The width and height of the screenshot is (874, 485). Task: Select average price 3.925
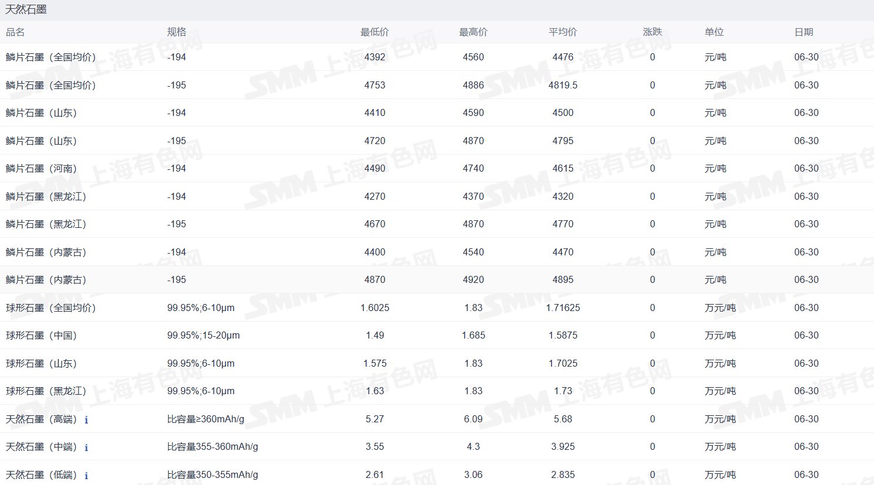click(563, 446)
